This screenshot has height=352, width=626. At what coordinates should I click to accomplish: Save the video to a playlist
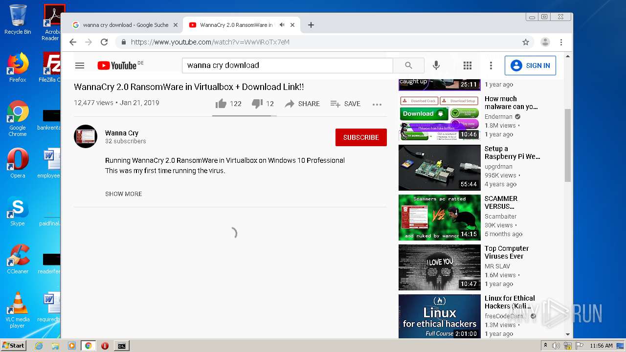345,104
